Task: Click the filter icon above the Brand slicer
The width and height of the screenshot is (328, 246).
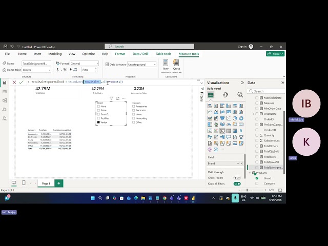Action: tap(111, 98)
